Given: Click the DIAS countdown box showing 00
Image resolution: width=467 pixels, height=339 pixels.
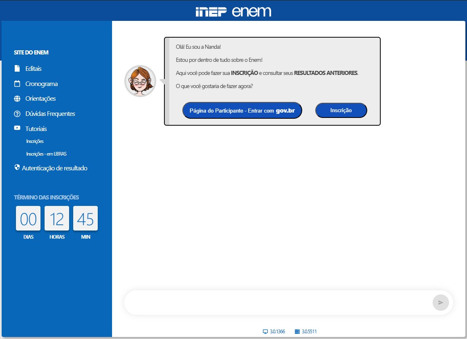Looking at the screenshot, I should (28, 219).
